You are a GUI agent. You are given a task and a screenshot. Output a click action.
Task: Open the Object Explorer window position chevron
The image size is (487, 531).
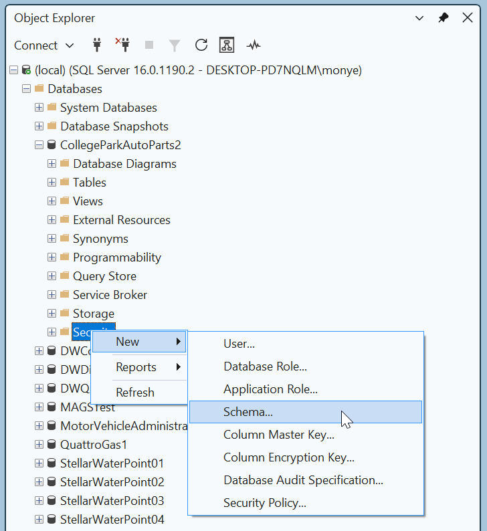coord(419,18)
